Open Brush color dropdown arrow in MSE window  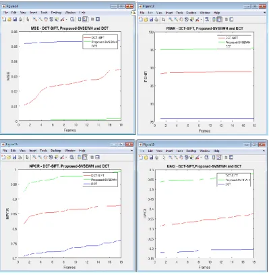[66, 20]
